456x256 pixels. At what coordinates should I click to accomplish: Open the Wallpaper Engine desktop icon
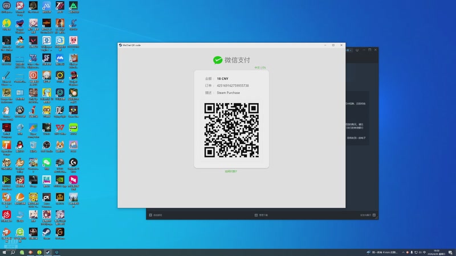(47, 40)
